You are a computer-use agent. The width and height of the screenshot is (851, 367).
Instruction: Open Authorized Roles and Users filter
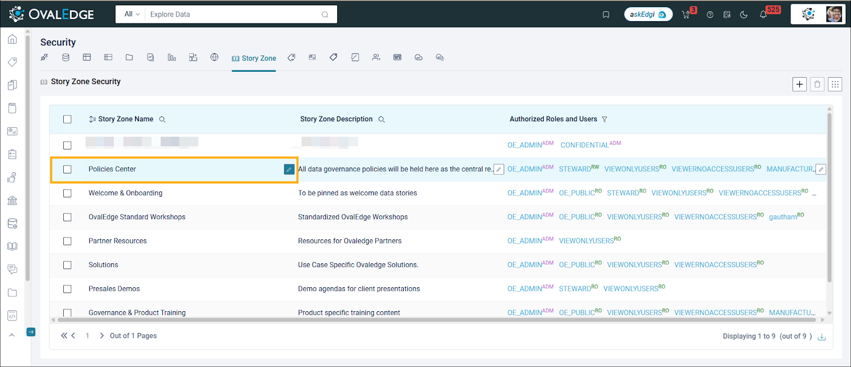tap(604, 119)
